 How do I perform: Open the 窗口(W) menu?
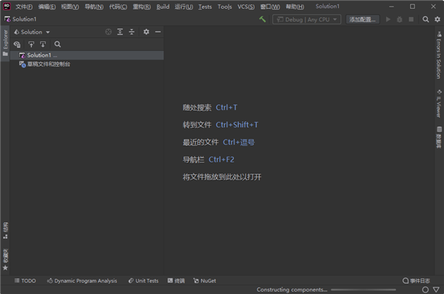[x=270, y=7]
